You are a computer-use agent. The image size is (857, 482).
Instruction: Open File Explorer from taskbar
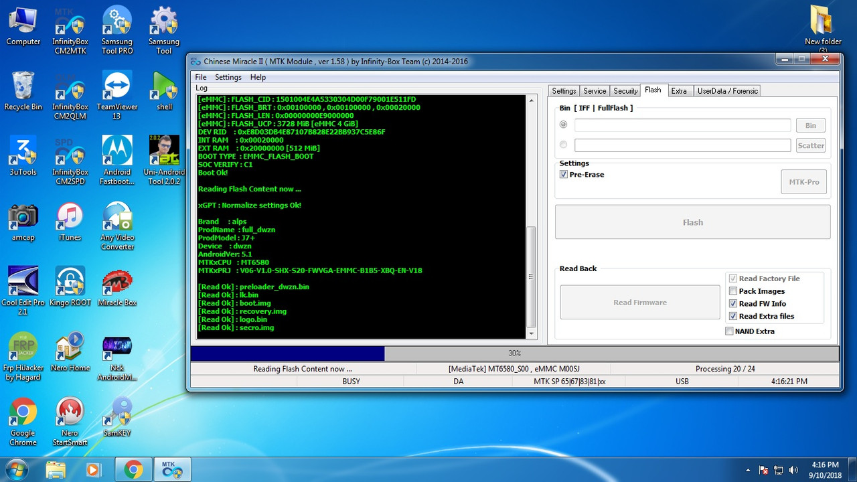(x=56, y=470)
